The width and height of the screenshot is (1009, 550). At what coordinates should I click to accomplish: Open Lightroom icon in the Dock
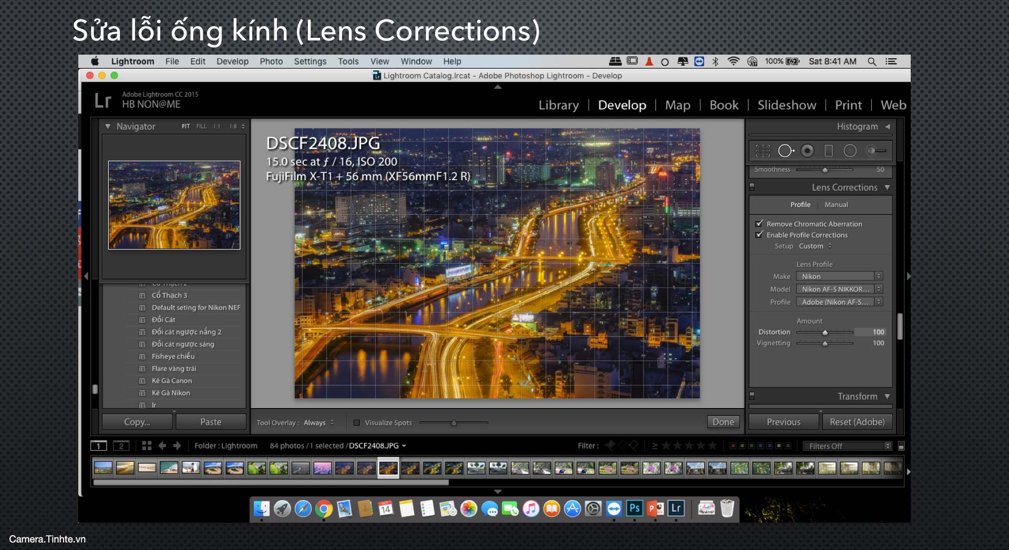pyautogui.click(x=676, y=509)
